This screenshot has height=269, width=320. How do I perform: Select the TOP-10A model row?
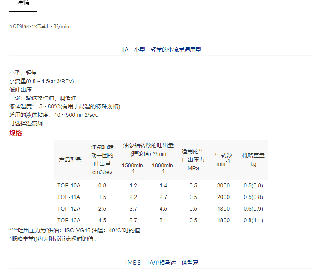pyautogui.click(x=69, y=185)
